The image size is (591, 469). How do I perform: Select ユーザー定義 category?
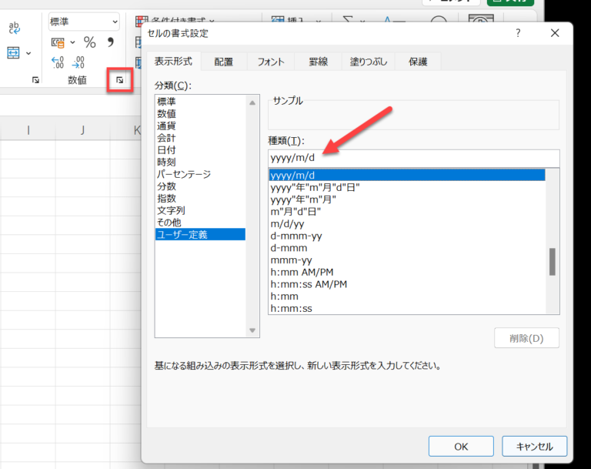point(200,234)
